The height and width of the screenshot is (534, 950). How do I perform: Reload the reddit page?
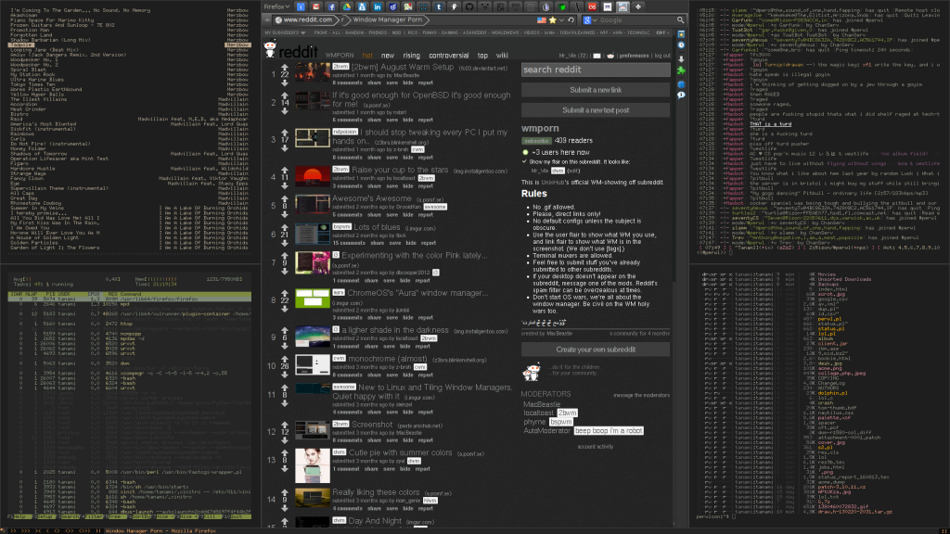[569, 20]
